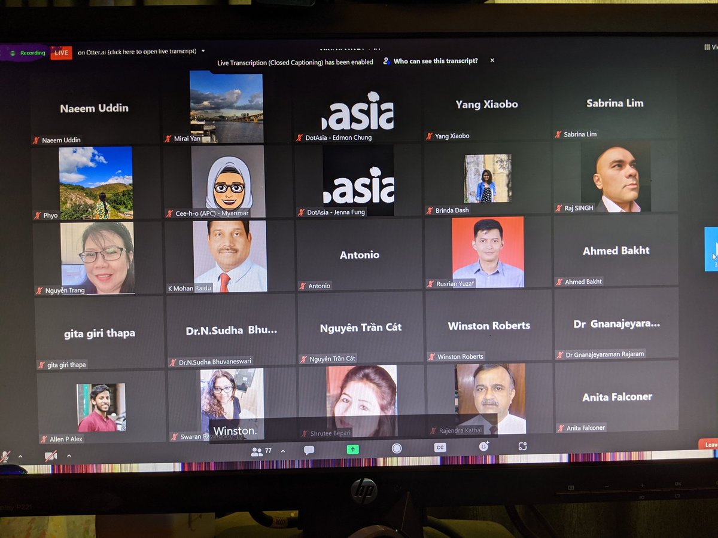Click the CC closed caption icon
The image size is (718, 538).
[440, 447]
